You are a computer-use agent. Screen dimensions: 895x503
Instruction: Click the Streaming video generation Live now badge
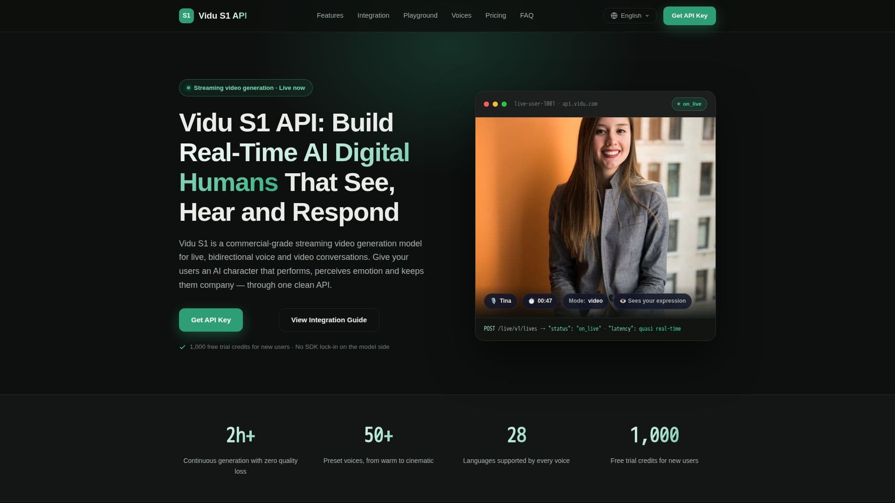(x=246, y=88)
